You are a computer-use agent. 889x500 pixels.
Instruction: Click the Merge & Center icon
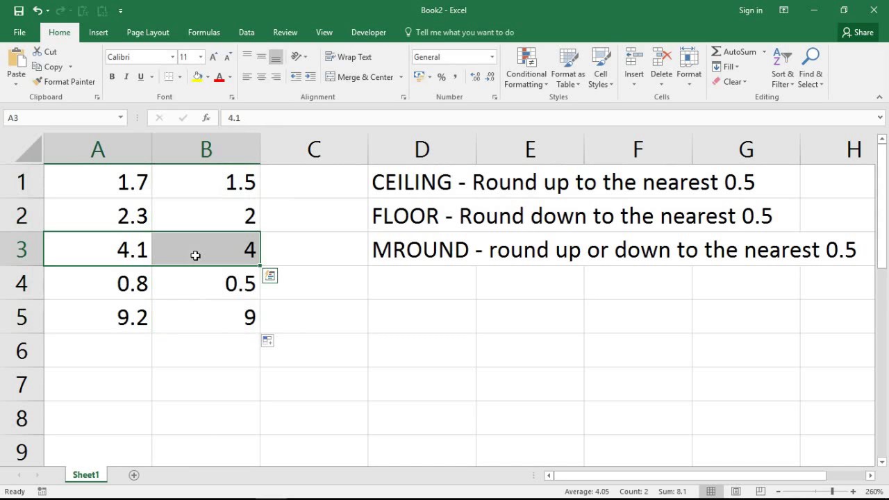coord(331,77)
